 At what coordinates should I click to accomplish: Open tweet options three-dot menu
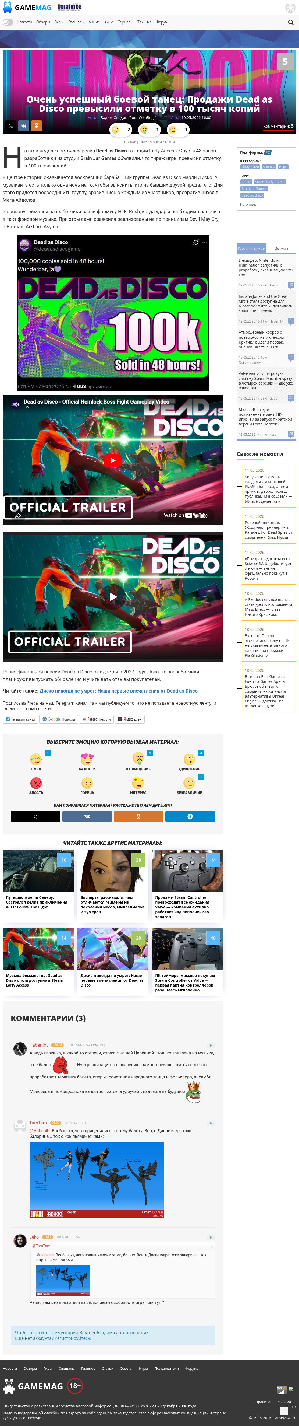point(205,242)
